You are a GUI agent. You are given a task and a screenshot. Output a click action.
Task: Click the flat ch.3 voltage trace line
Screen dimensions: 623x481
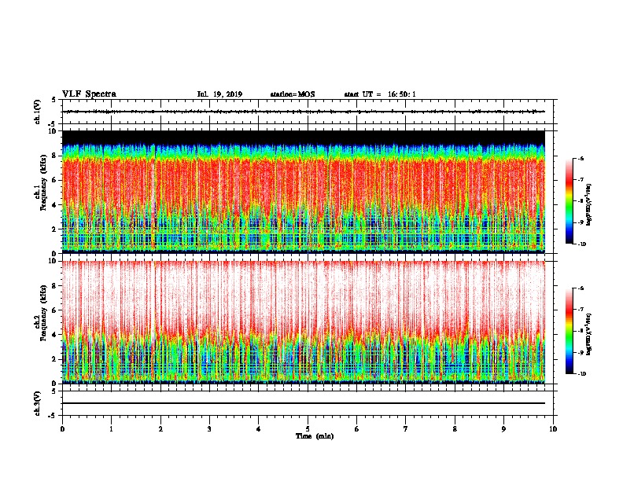click(304, 403)
